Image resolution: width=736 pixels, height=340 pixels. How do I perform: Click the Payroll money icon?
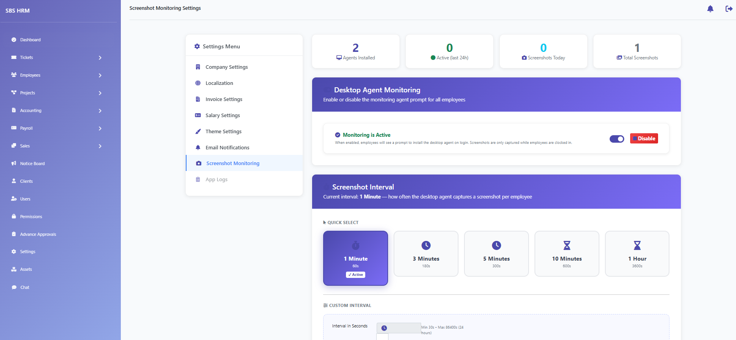(x=14, y=128)
